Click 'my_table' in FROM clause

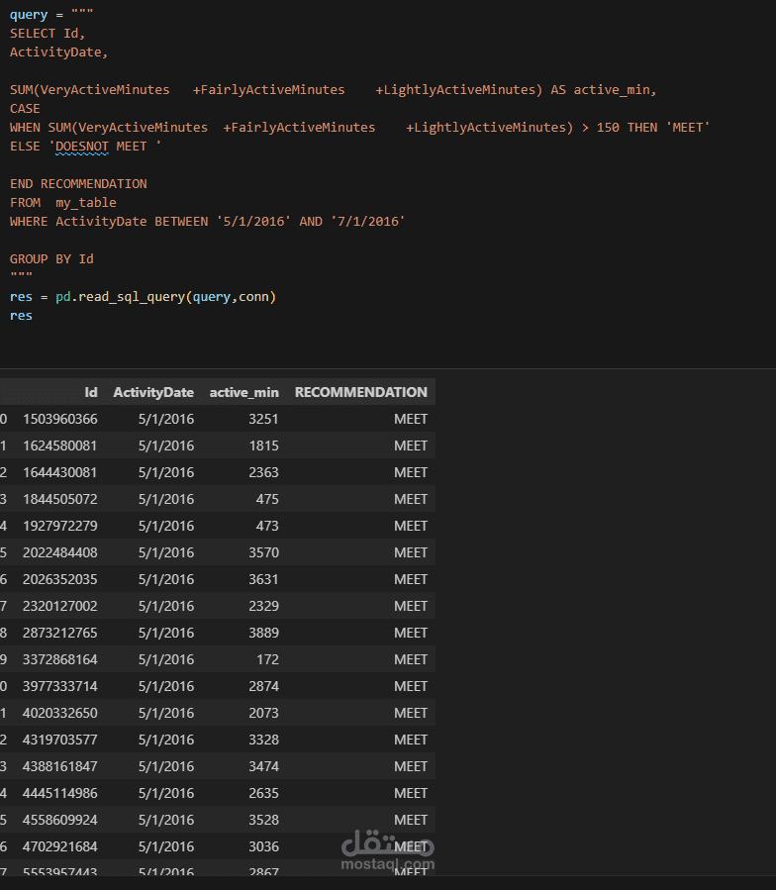[x=86, y=203]
